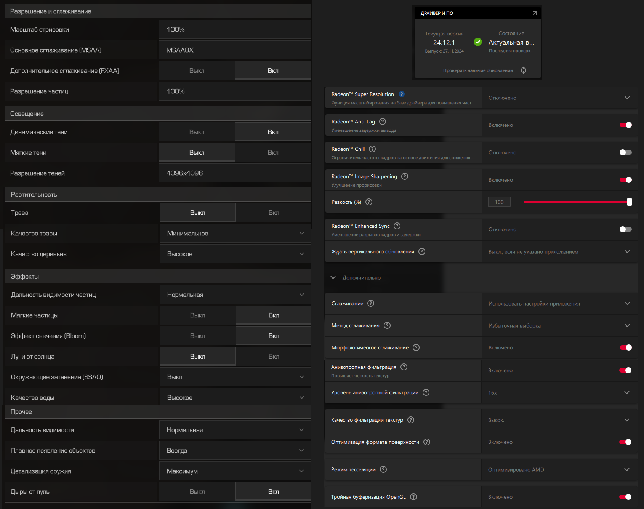Click the Масштаб отрисовки 100% field

tap(235, 29)
